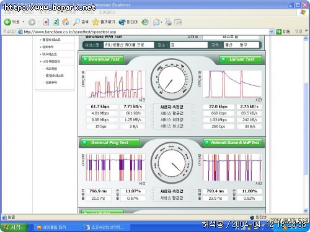Click the 지역 field showing 울산 동구
The image size is (310, 232).
241,45
